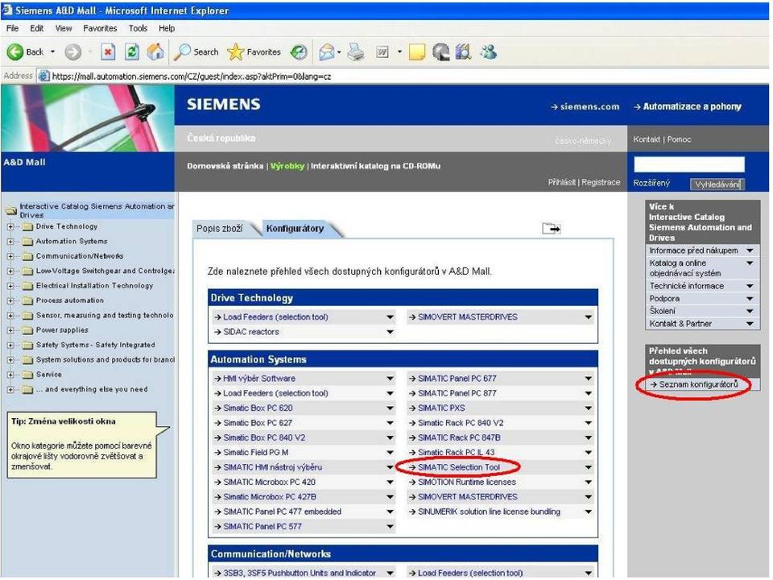Open the SIMATIC Panel PC 677 link
Viewport: 773px width, 580px height.
point(457,379)
